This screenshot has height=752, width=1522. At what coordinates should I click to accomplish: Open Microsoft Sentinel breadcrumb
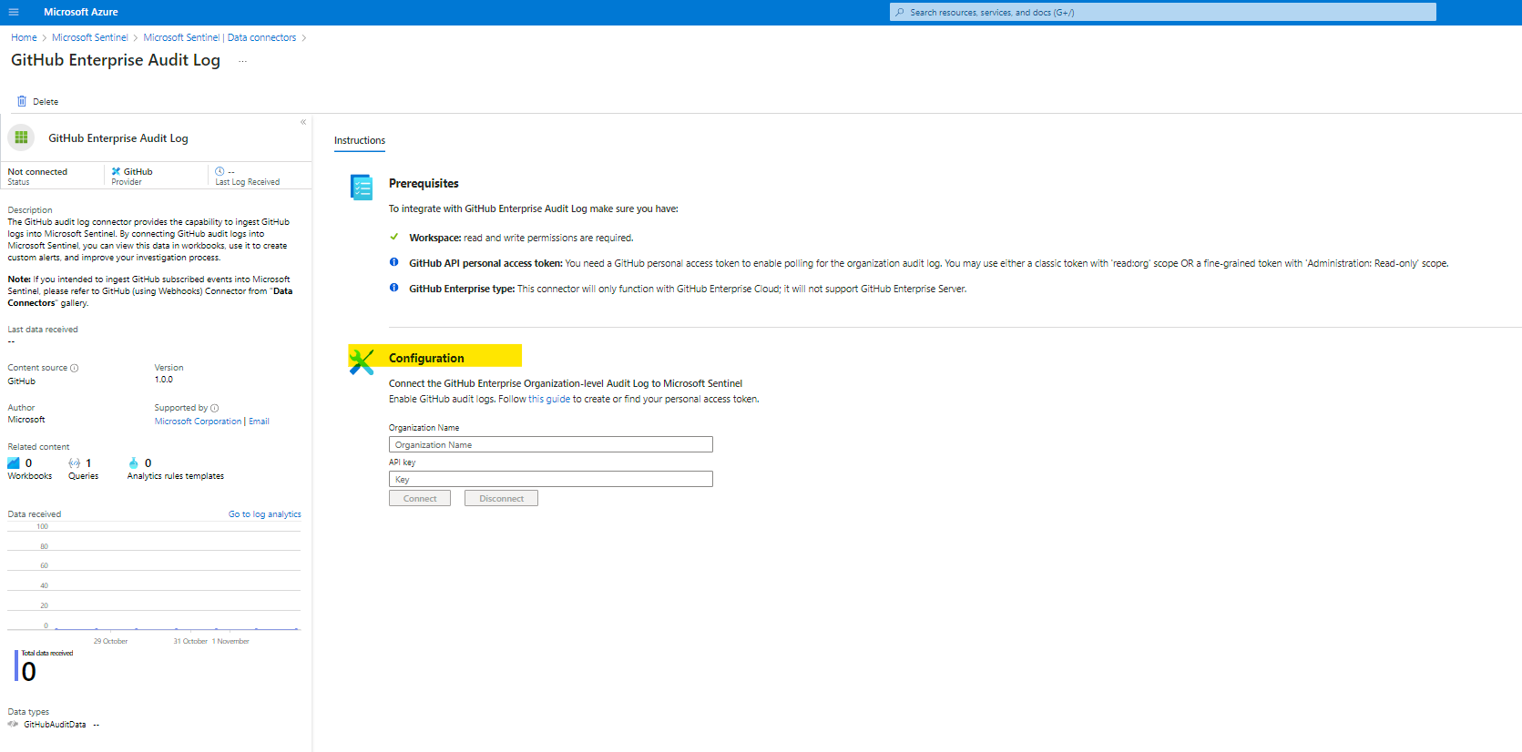90,37
